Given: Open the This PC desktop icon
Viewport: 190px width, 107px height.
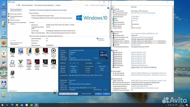Looking at the screenshot, I should 4,4.
